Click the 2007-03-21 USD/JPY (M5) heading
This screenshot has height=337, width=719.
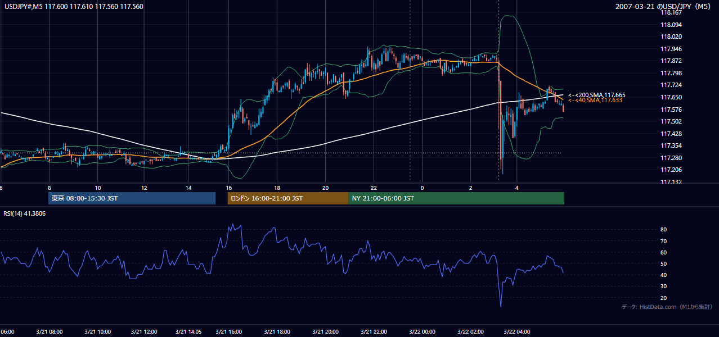click(x=664, y=6)
